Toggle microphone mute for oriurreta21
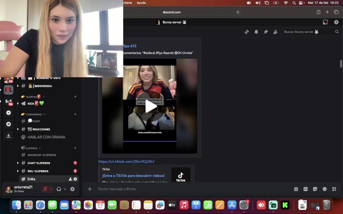Viewport: 343px width, 214px height. 45,189
